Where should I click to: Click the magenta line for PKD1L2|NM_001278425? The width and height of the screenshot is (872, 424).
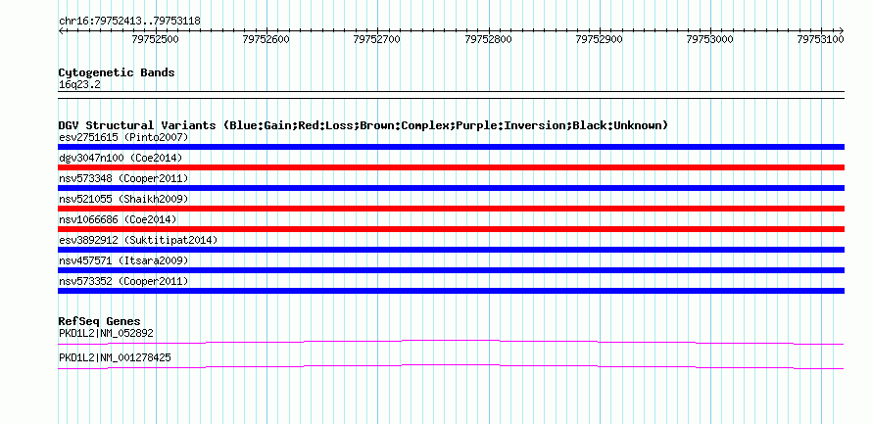[x=451, y=366]
